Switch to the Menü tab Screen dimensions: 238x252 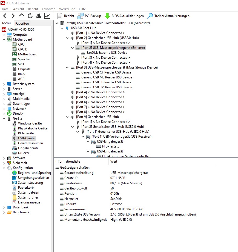coord(6,23)
